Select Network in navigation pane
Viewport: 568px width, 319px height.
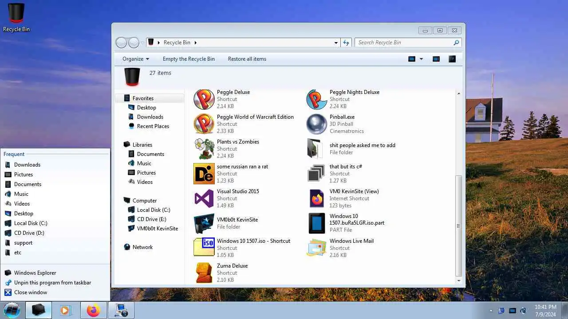tap(142, 247)
